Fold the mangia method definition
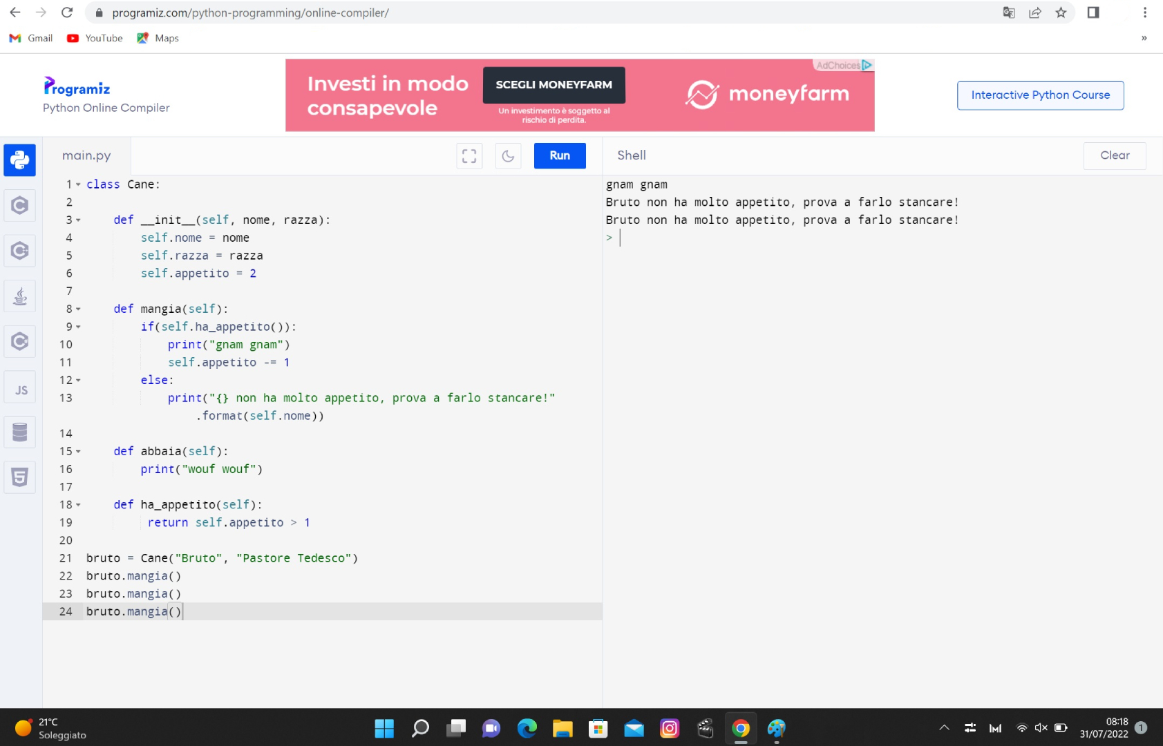Image resolution: width=1163 pixels, height=746 pixels. pos(77,309)
